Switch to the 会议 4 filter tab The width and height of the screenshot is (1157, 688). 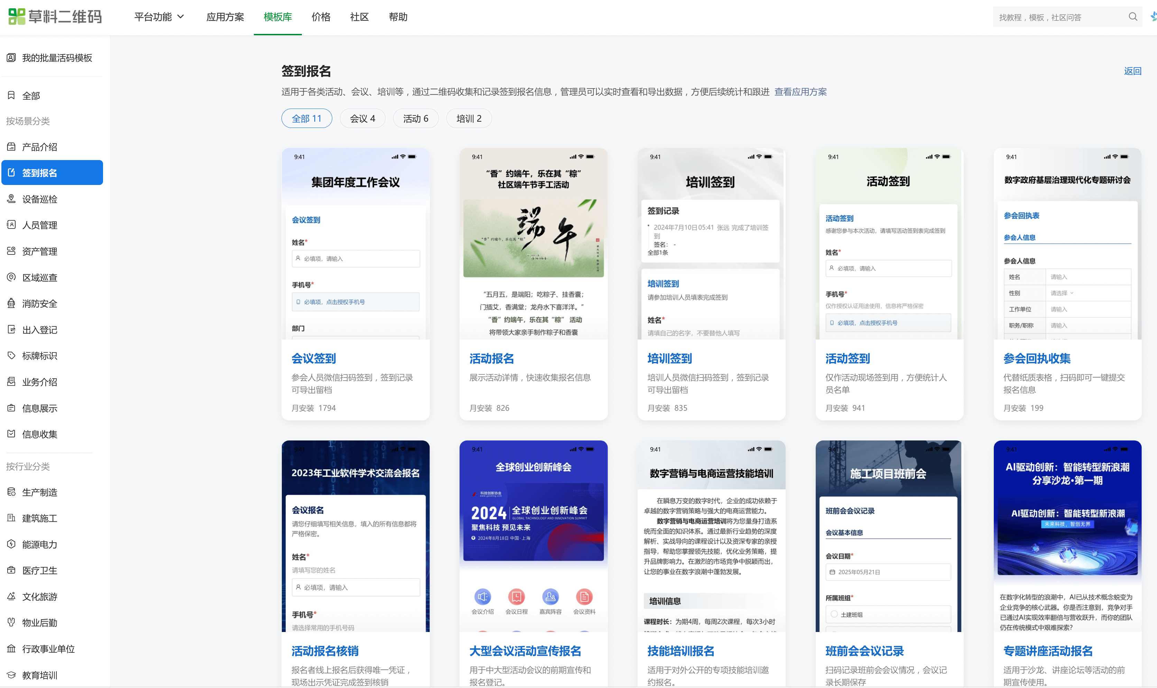(362, 118)
